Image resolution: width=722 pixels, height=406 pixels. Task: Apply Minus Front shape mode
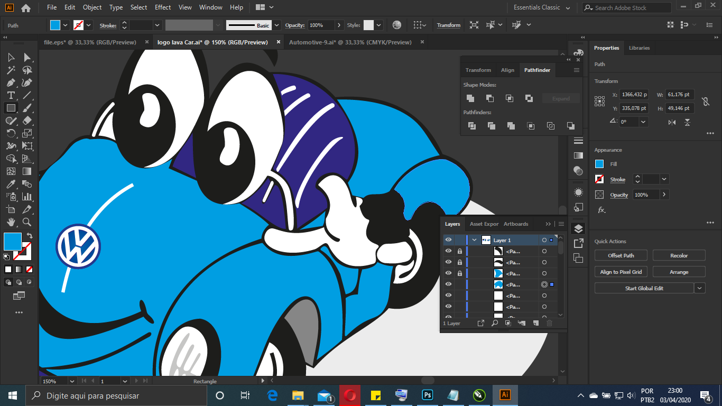pos(490,98)
